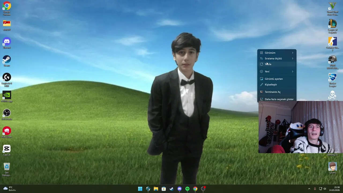Open Görüntü ayarları from the context menu
This screenshot has width=343, height=193.
(x=277, y=79)
